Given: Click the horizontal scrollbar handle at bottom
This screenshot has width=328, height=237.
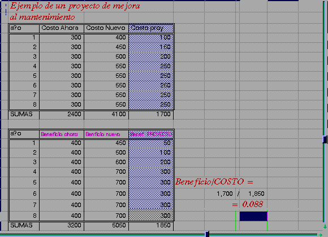Looking at the screenshot, I should click(208, 234).
